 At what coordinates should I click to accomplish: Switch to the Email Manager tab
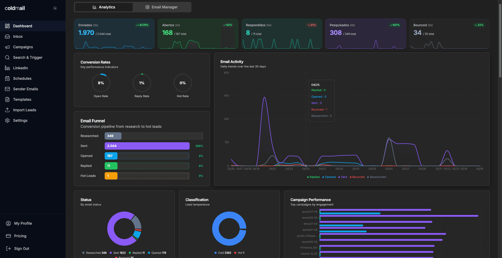point(162,7)
